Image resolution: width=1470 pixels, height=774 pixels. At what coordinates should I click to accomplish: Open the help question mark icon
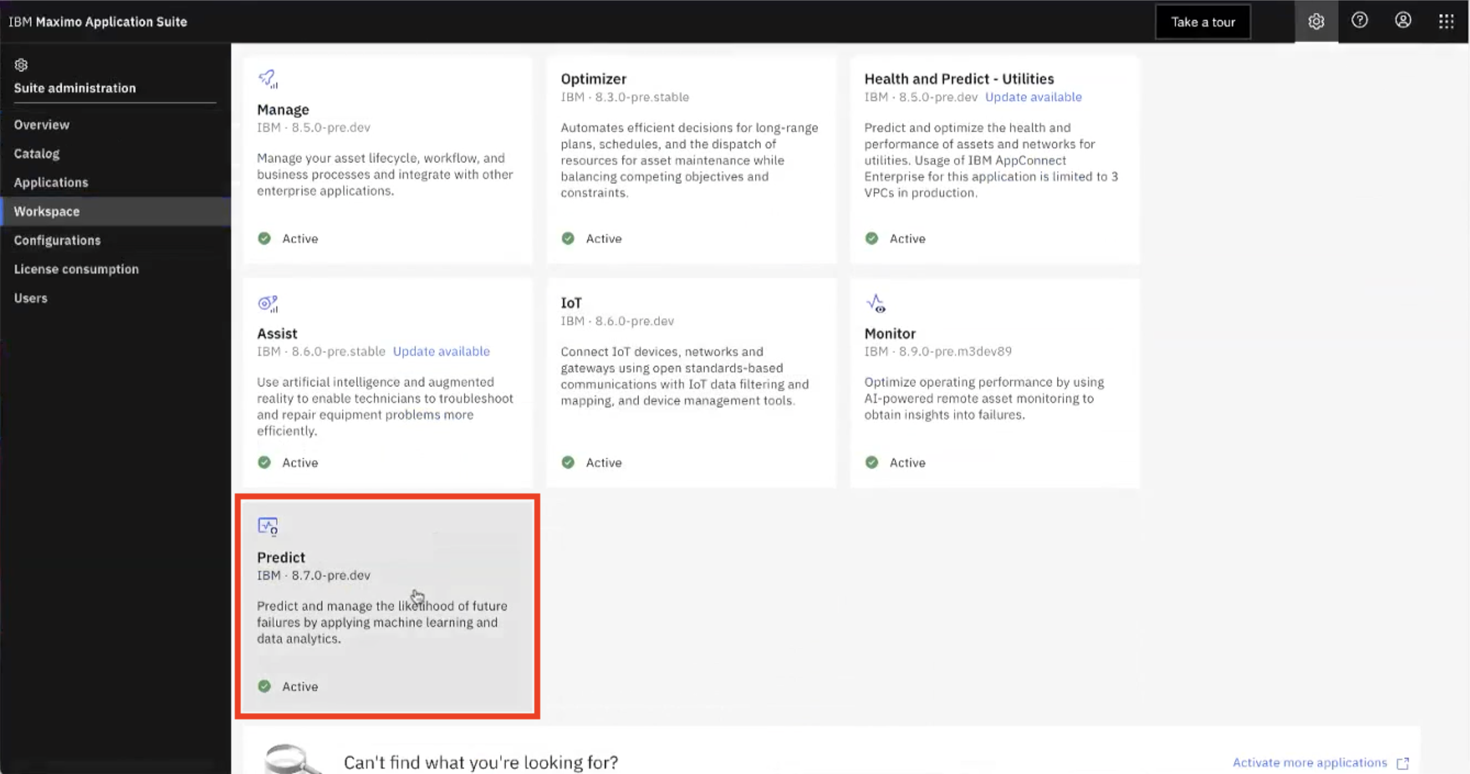click(x=1359, y=21)
